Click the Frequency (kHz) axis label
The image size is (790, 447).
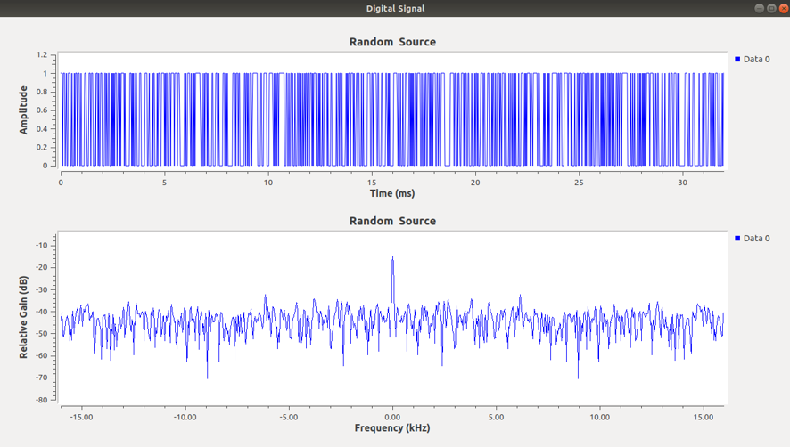[392, 427]
